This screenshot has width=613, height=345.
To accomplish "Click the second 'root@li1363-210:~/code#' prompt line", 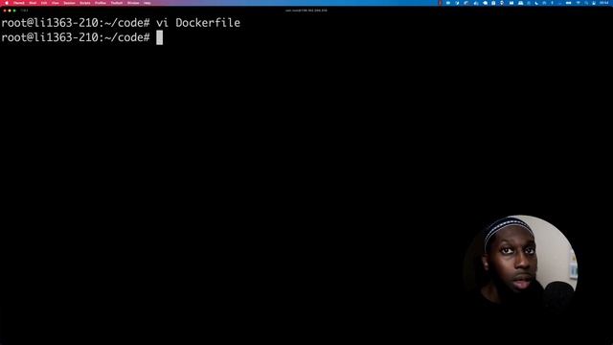I will [x=76, y=37].
